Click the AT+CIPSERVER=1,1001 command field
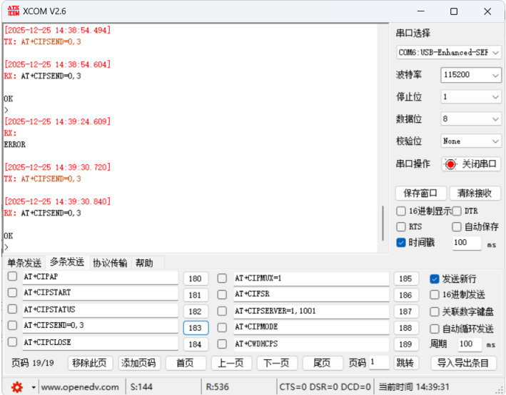The image size is (506, 395). [311, 311]
